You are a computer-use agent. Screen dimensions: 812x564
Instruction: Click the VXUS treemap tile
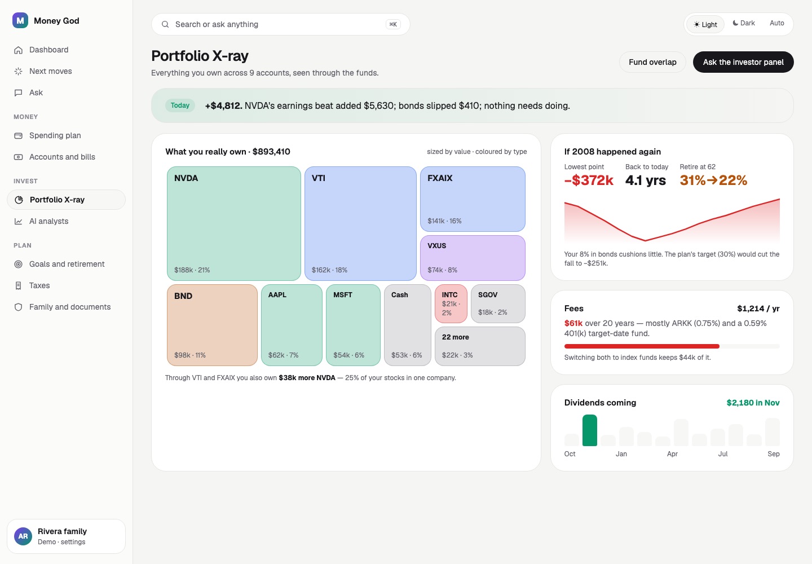pos(473,258)
